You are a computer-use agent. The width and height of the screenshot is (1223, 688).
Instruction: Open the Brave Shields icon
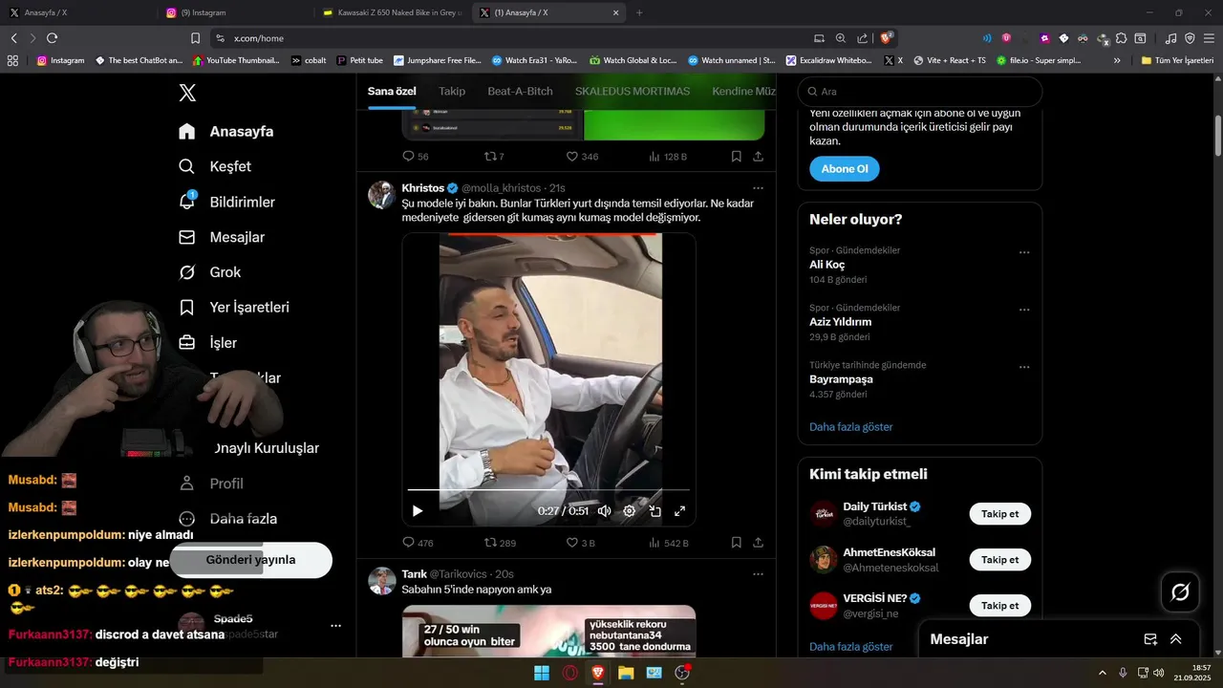(x=886, y=37)
